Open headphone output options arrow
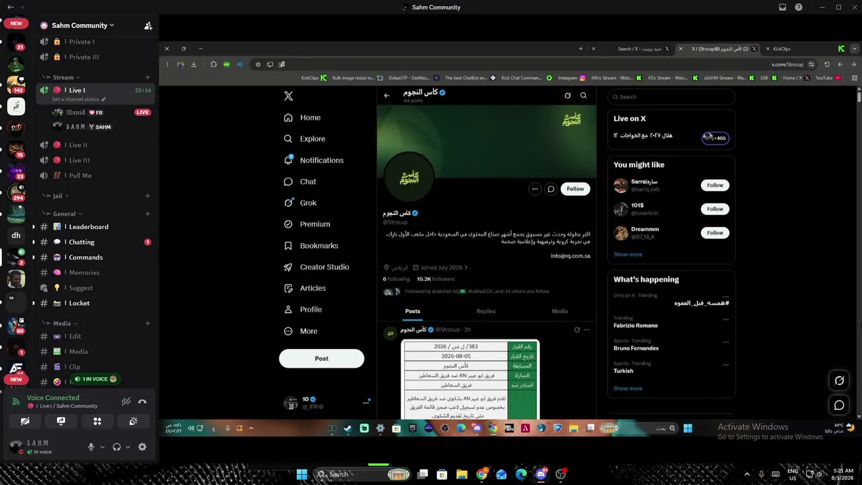The image size is (862, 485). [x=128, y=447]
